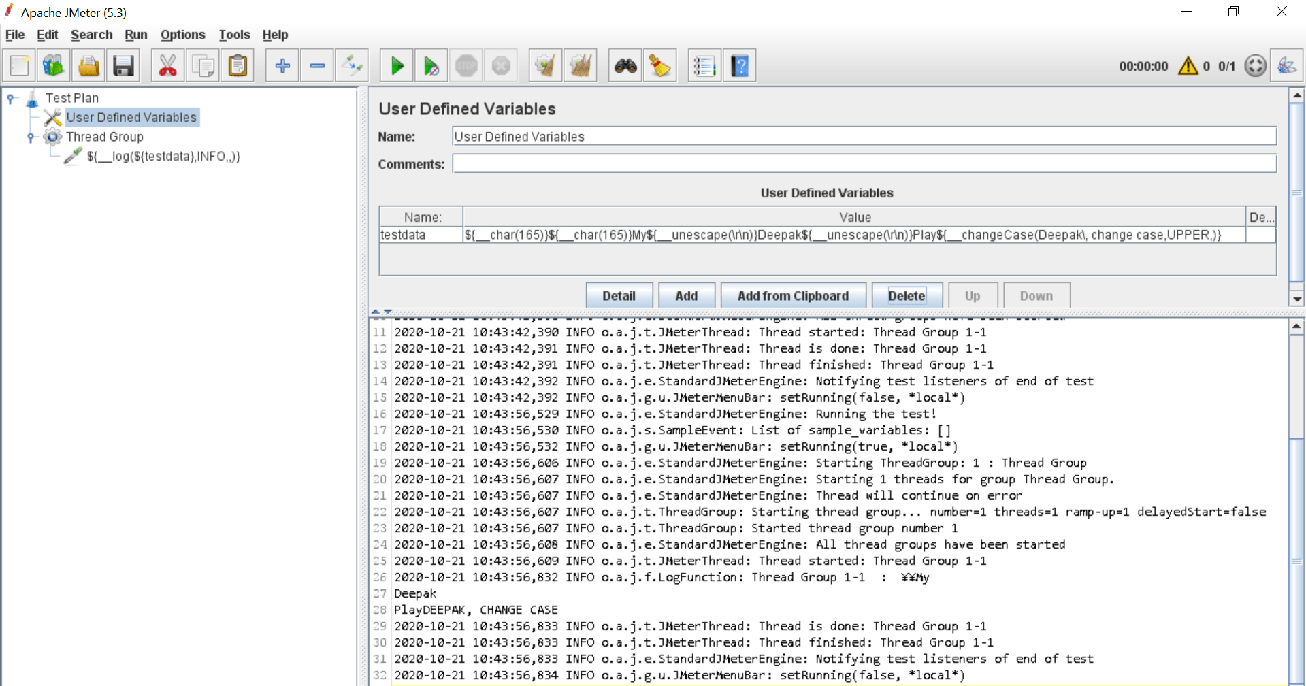This screenshot has width=1306, height=686.
Task: Reset search with the broom icon
Action: (659, 65)
